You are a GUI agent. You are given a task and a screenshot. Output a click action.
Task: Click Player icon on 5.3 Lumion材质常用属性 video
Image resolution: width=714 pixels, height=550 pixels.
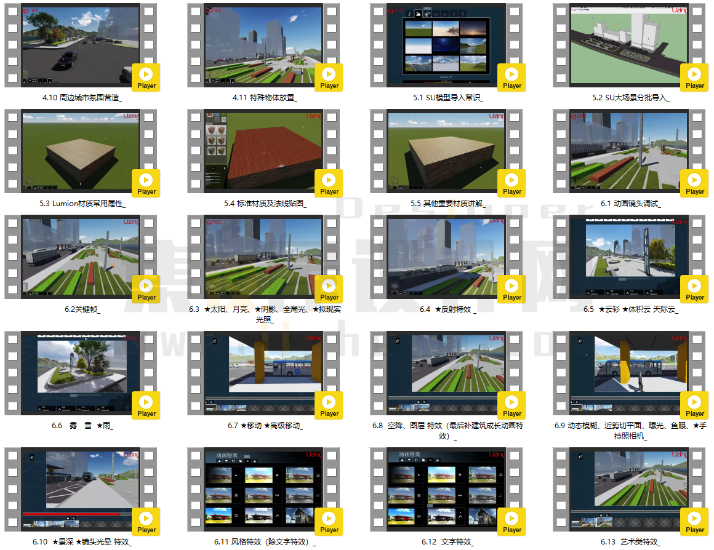[146, 183]
